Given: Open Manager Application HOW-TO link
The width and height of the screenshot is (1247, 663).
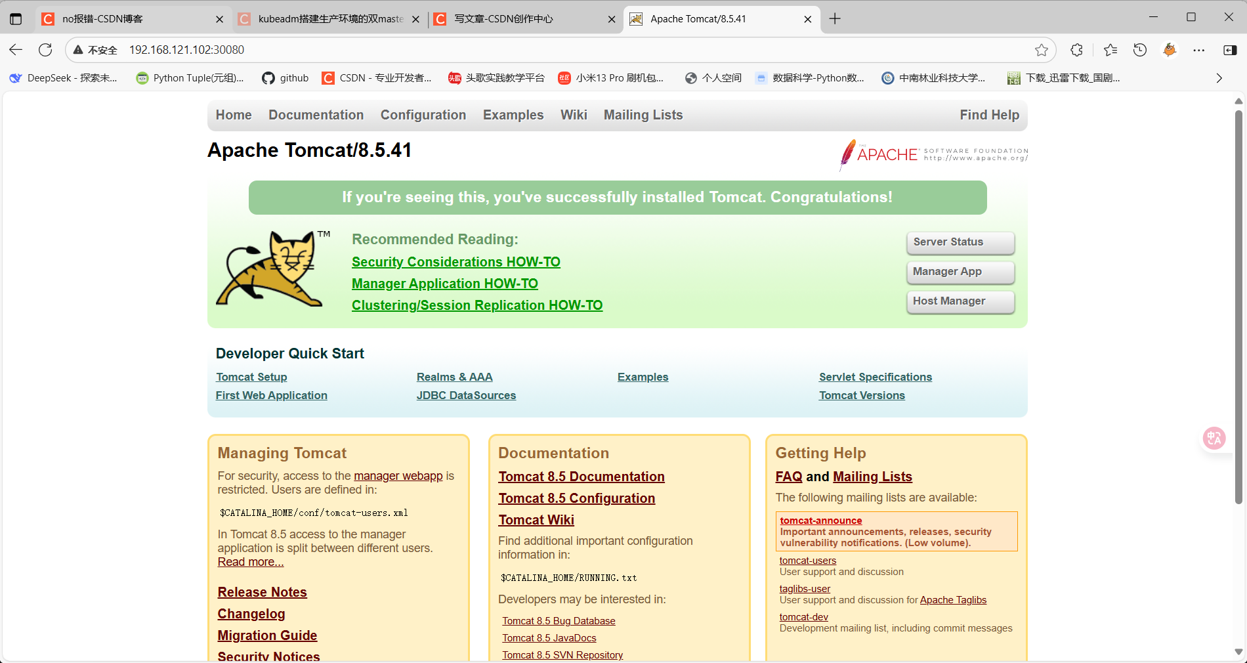Looking at the screenshot, I should 445,284.
